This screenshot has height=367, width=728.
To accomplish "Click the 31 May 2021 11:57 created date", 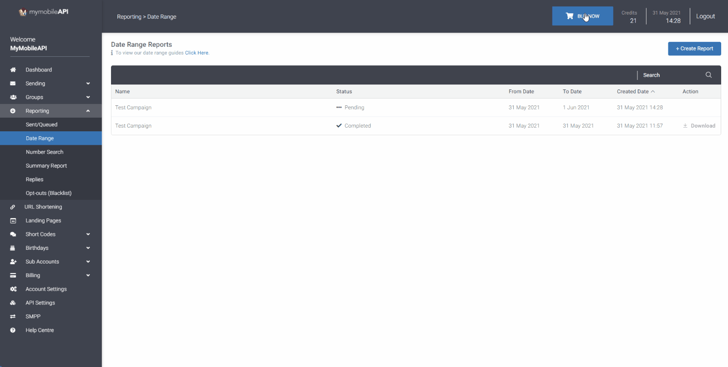I will tap(640, 126).
